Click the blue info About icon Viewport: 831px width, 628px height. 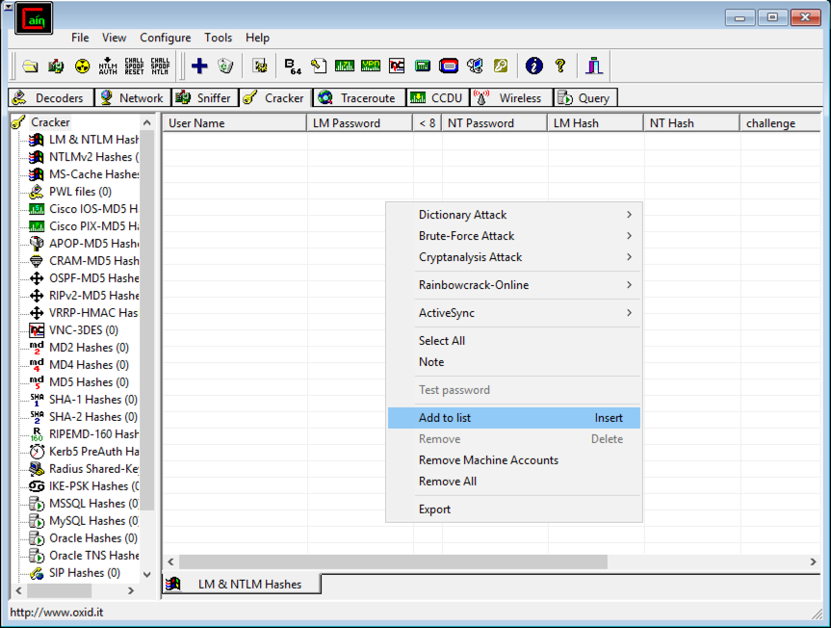(x=534, y=65)
